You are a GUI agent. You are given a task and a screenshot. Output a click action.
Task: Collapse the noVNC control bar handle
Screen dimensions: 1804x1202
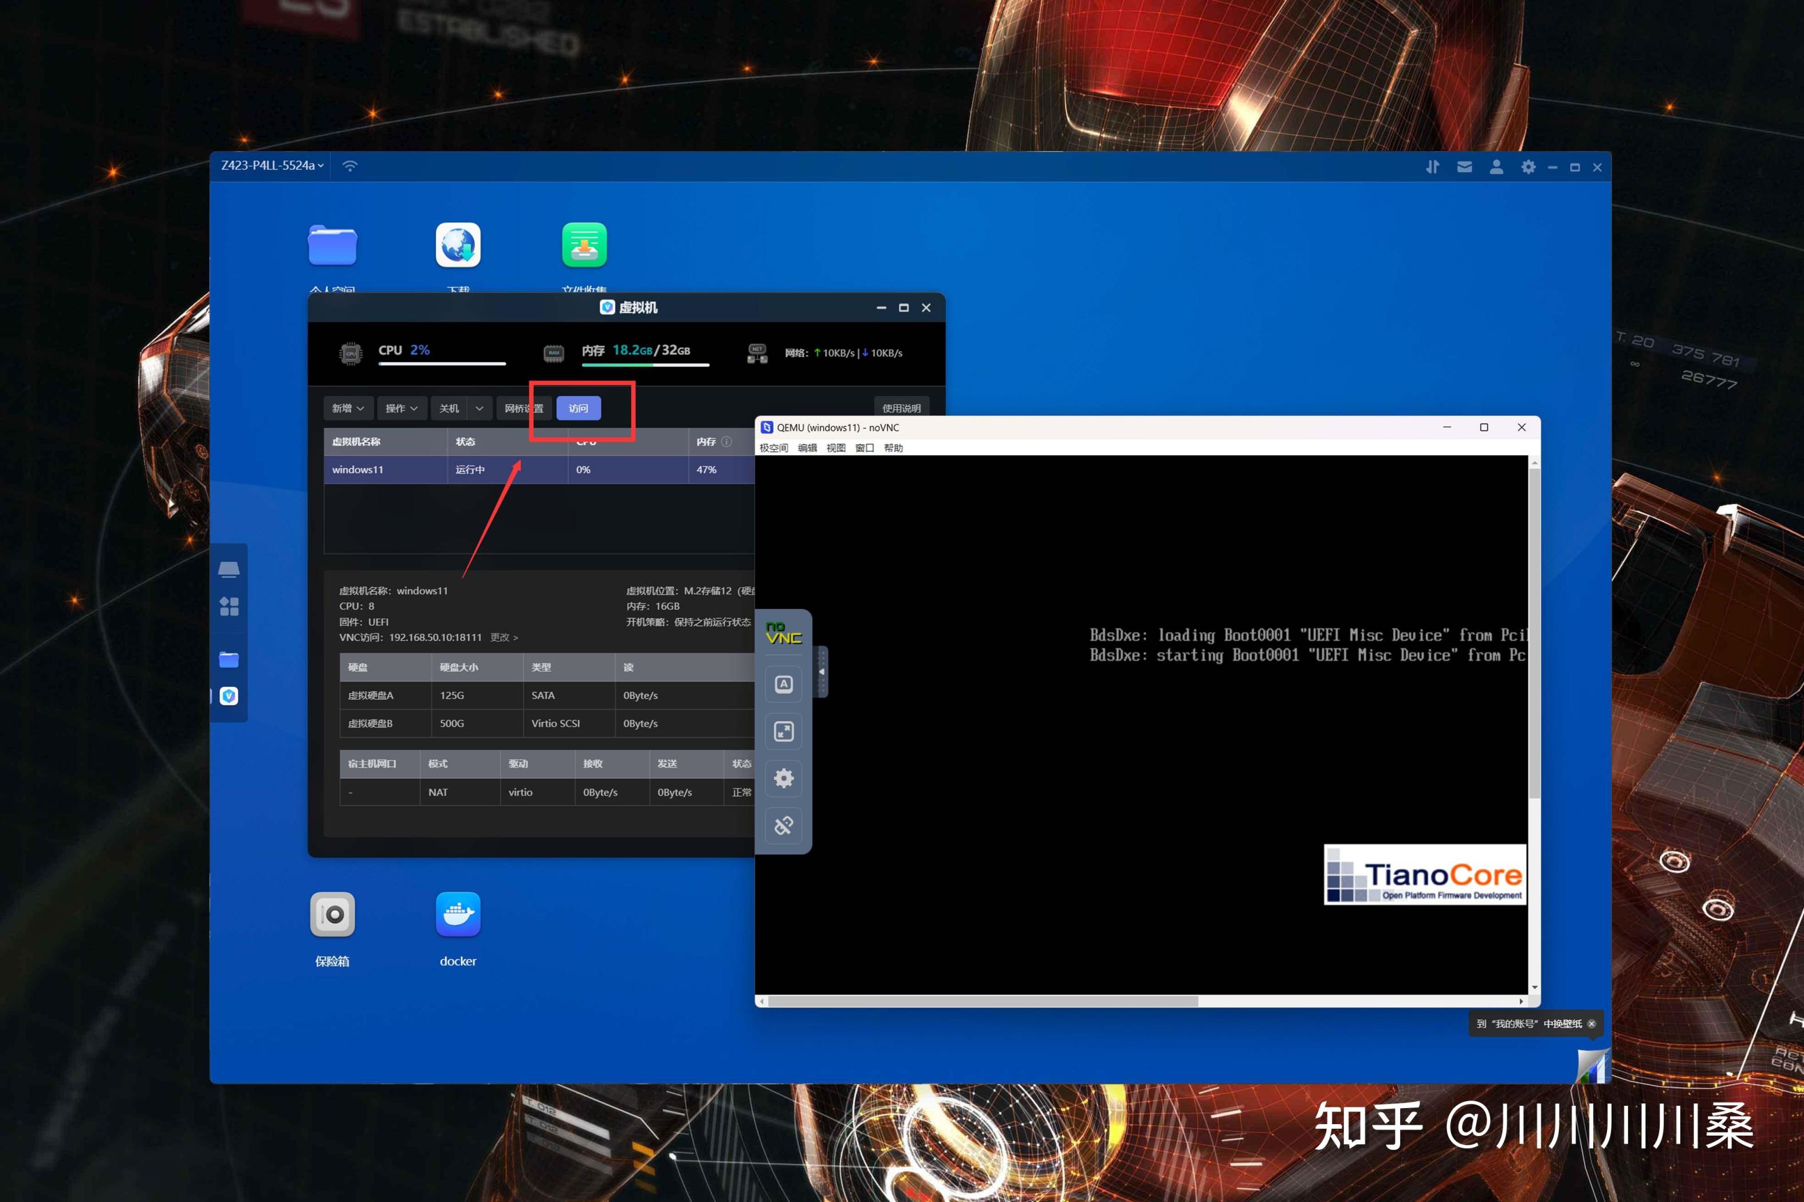[822, 672]
